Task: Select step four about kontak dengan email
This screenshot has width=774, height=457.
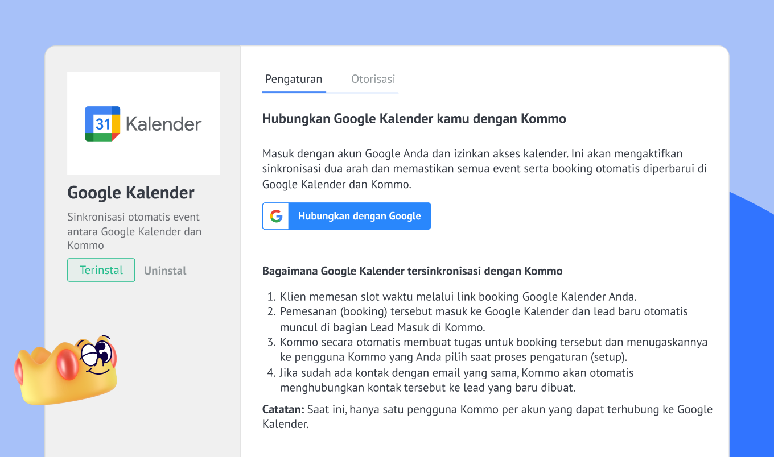Action: (x=456, y=380)
